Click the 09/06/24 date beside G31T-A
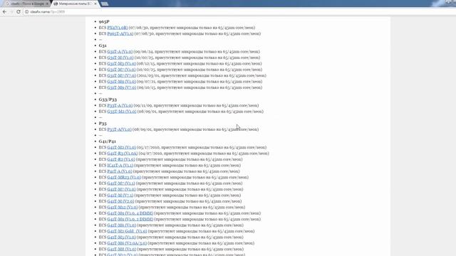Image resolution: width=456 pixels, height=256 pixels. pyautogui.click(x=144, y=52)
